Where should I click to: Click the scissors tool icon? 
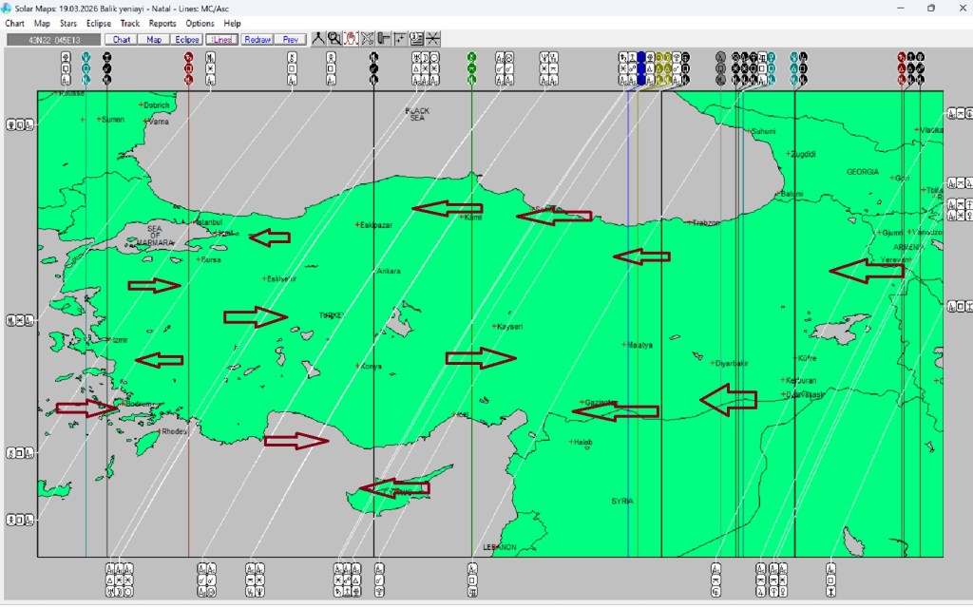pyautogui.click(x=368, y=39)
